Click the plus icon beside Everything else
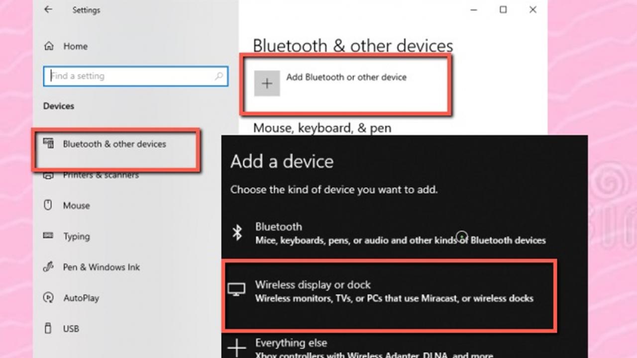The image size is (637, 358). [237, 348]
